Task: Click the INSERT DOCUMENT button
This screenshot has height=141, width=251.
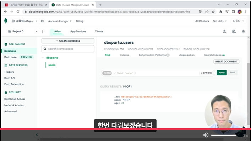Action: tap(227, 62)
